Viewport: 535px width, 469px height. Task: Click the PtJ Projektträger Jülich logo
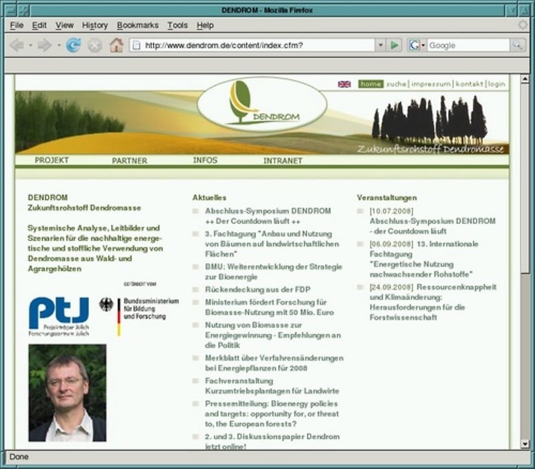59,316
